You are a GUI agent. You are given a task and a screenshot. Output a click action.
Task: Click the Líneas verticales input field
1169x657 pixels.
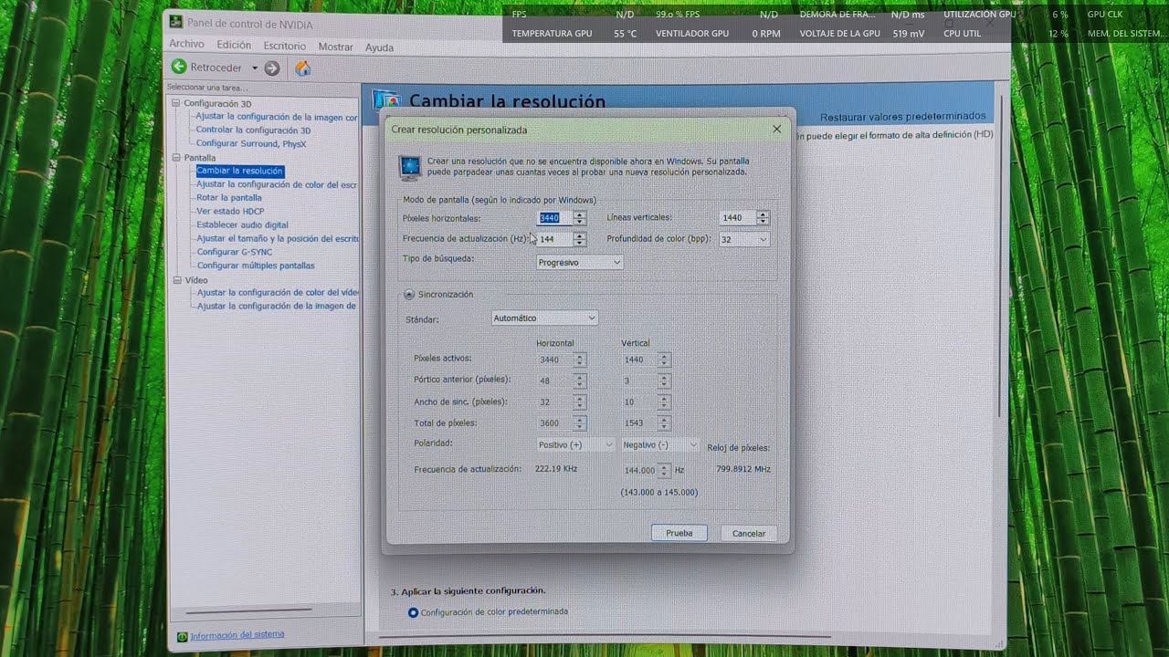pyautogui.click(x=737, y=217)
